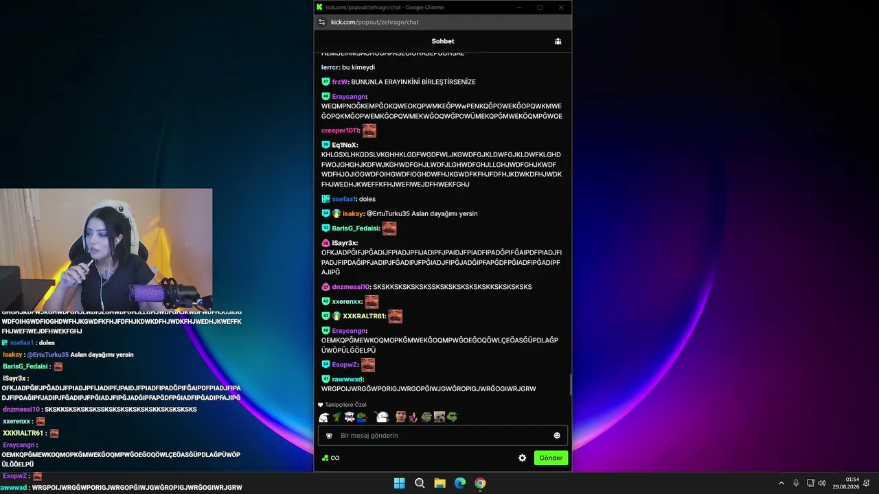Open the chat users list icon beside Sohbet

[558, 41]
